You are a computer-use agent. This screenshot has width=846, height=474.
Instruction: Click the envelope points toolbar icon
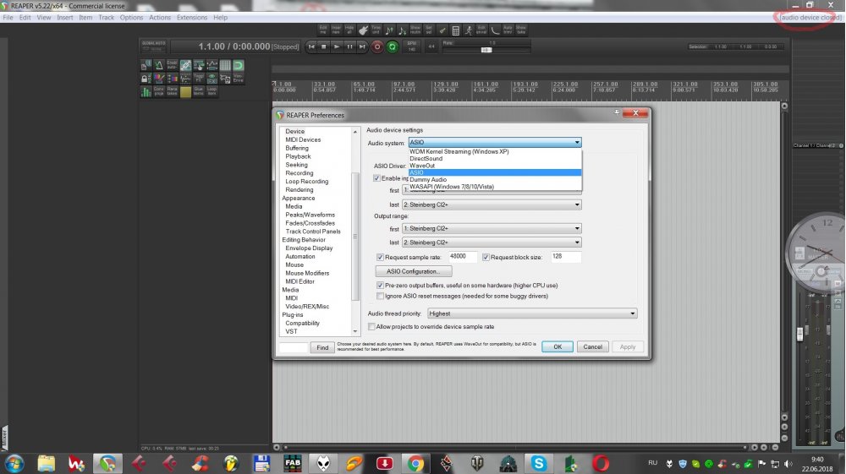(x=212, y=65)
